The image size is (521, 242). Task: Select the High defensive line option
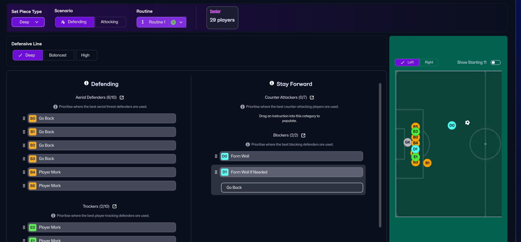[x=85, y=55]
